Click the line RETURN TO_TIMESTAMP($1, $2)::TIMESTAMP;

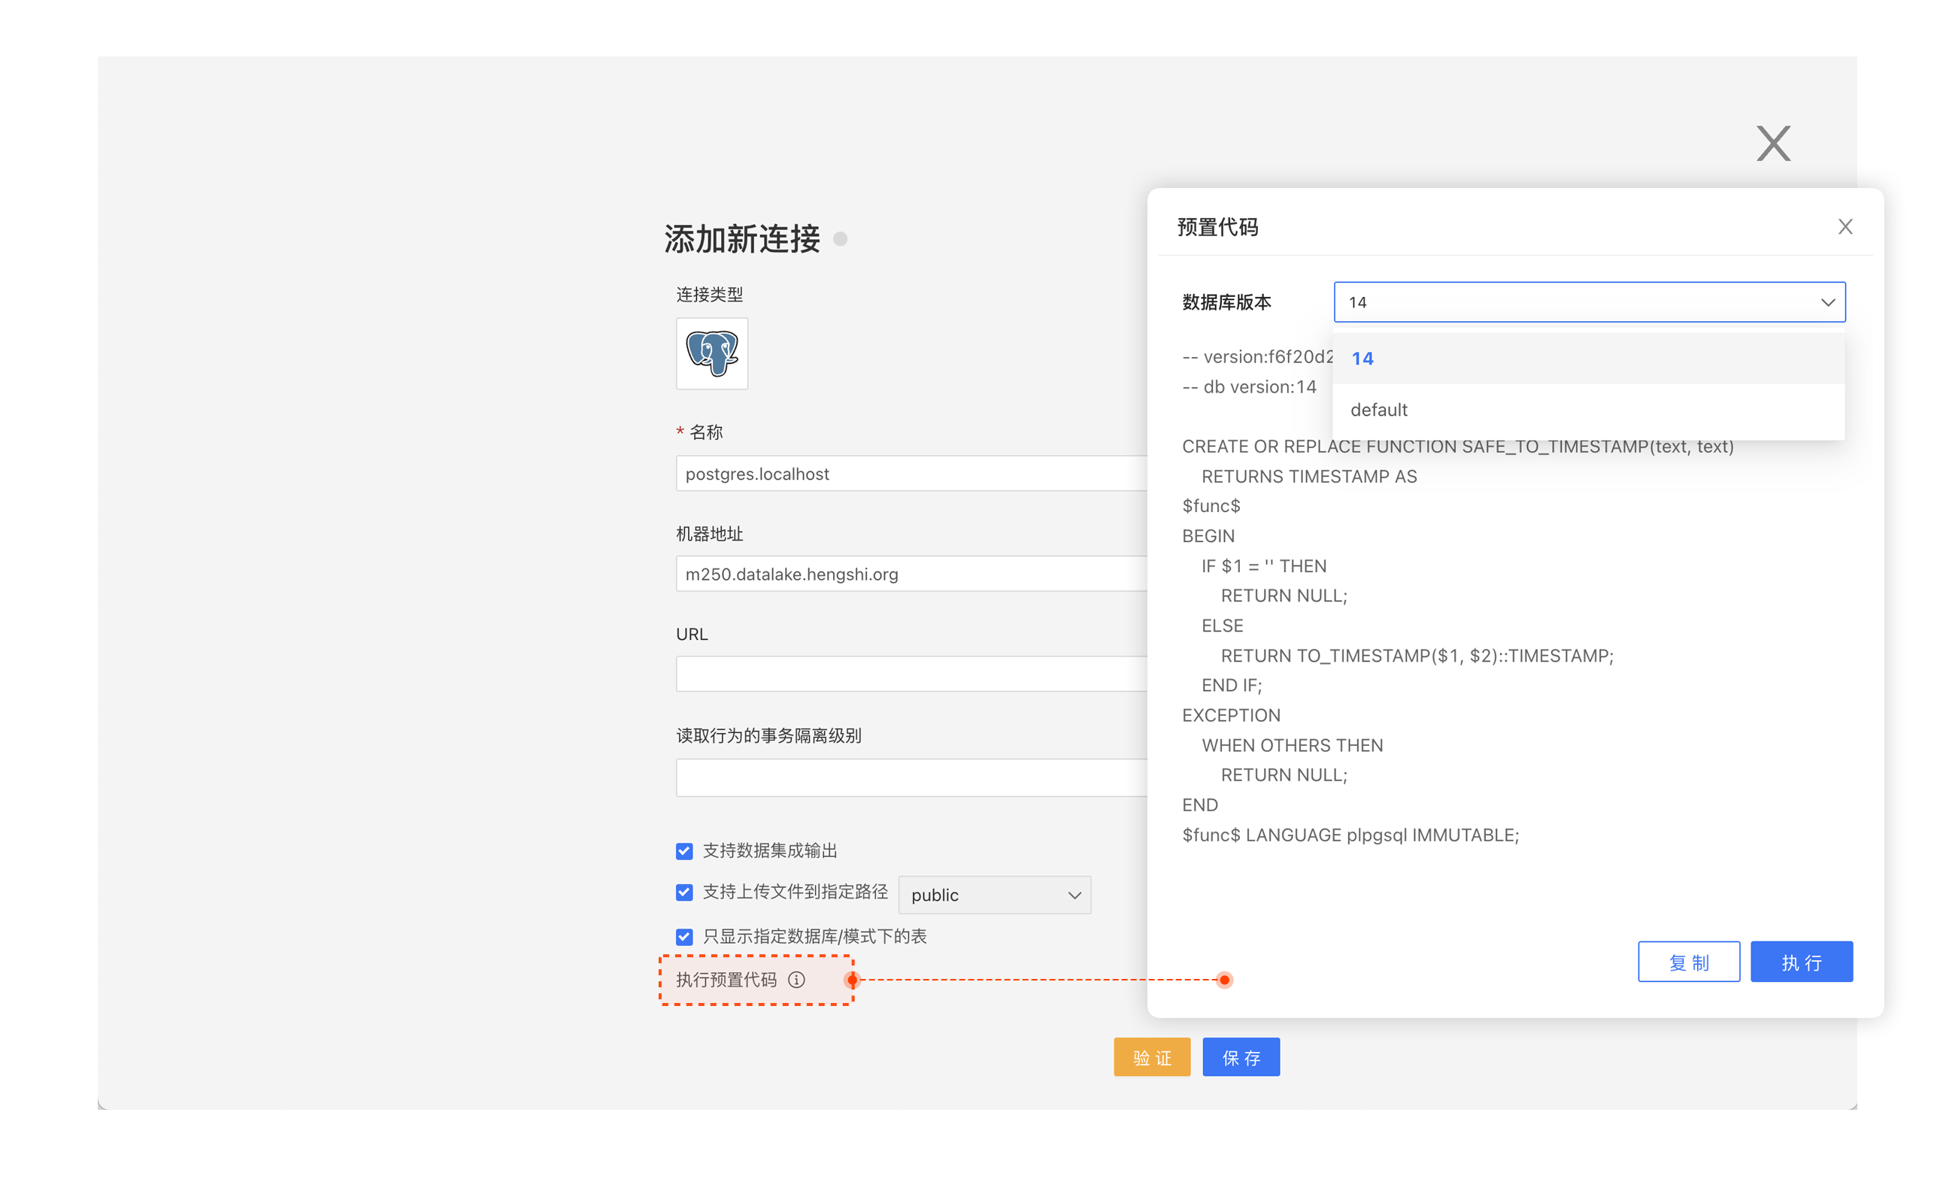[x=1417, y=656]
